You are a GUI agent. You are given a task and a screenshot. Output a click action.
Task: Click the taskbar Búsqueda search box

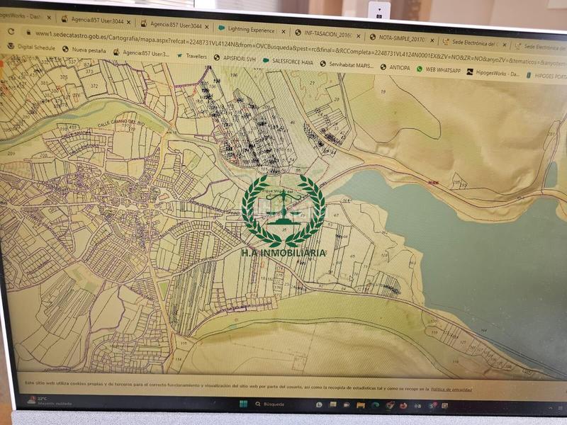point(273,404)
